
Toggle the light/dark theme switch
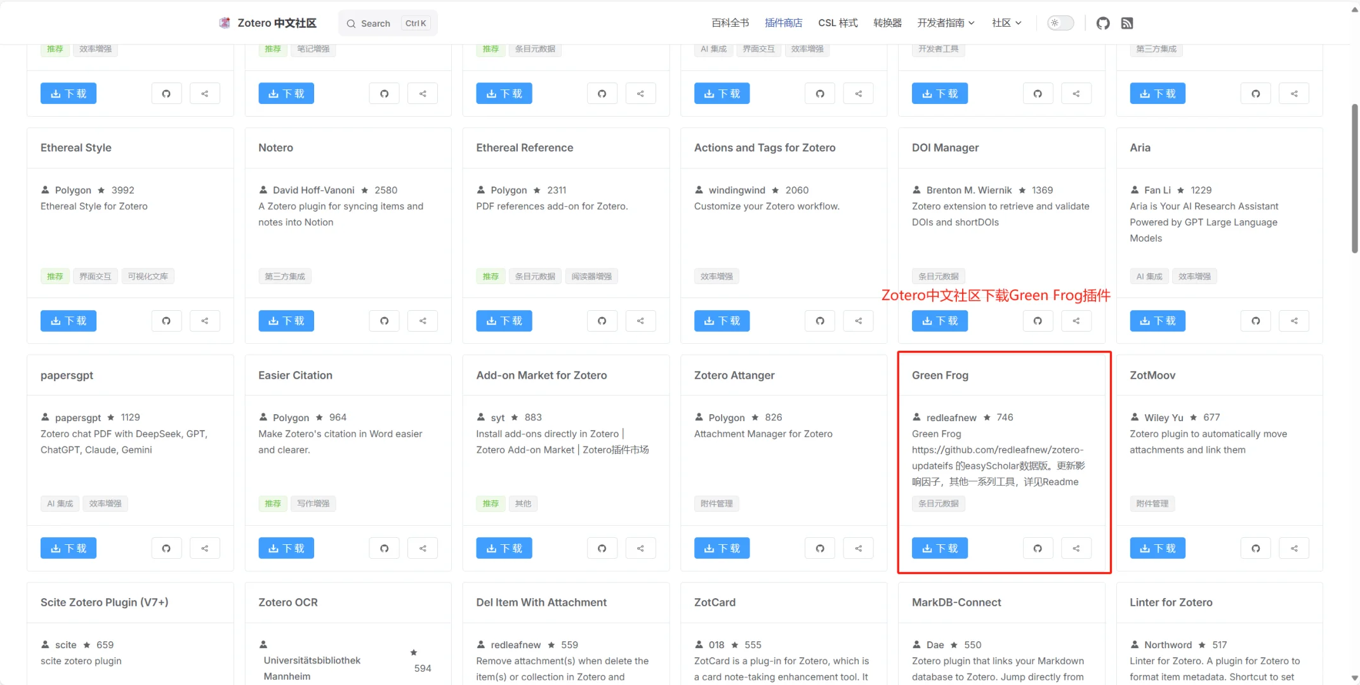(x=1060, y=23)
